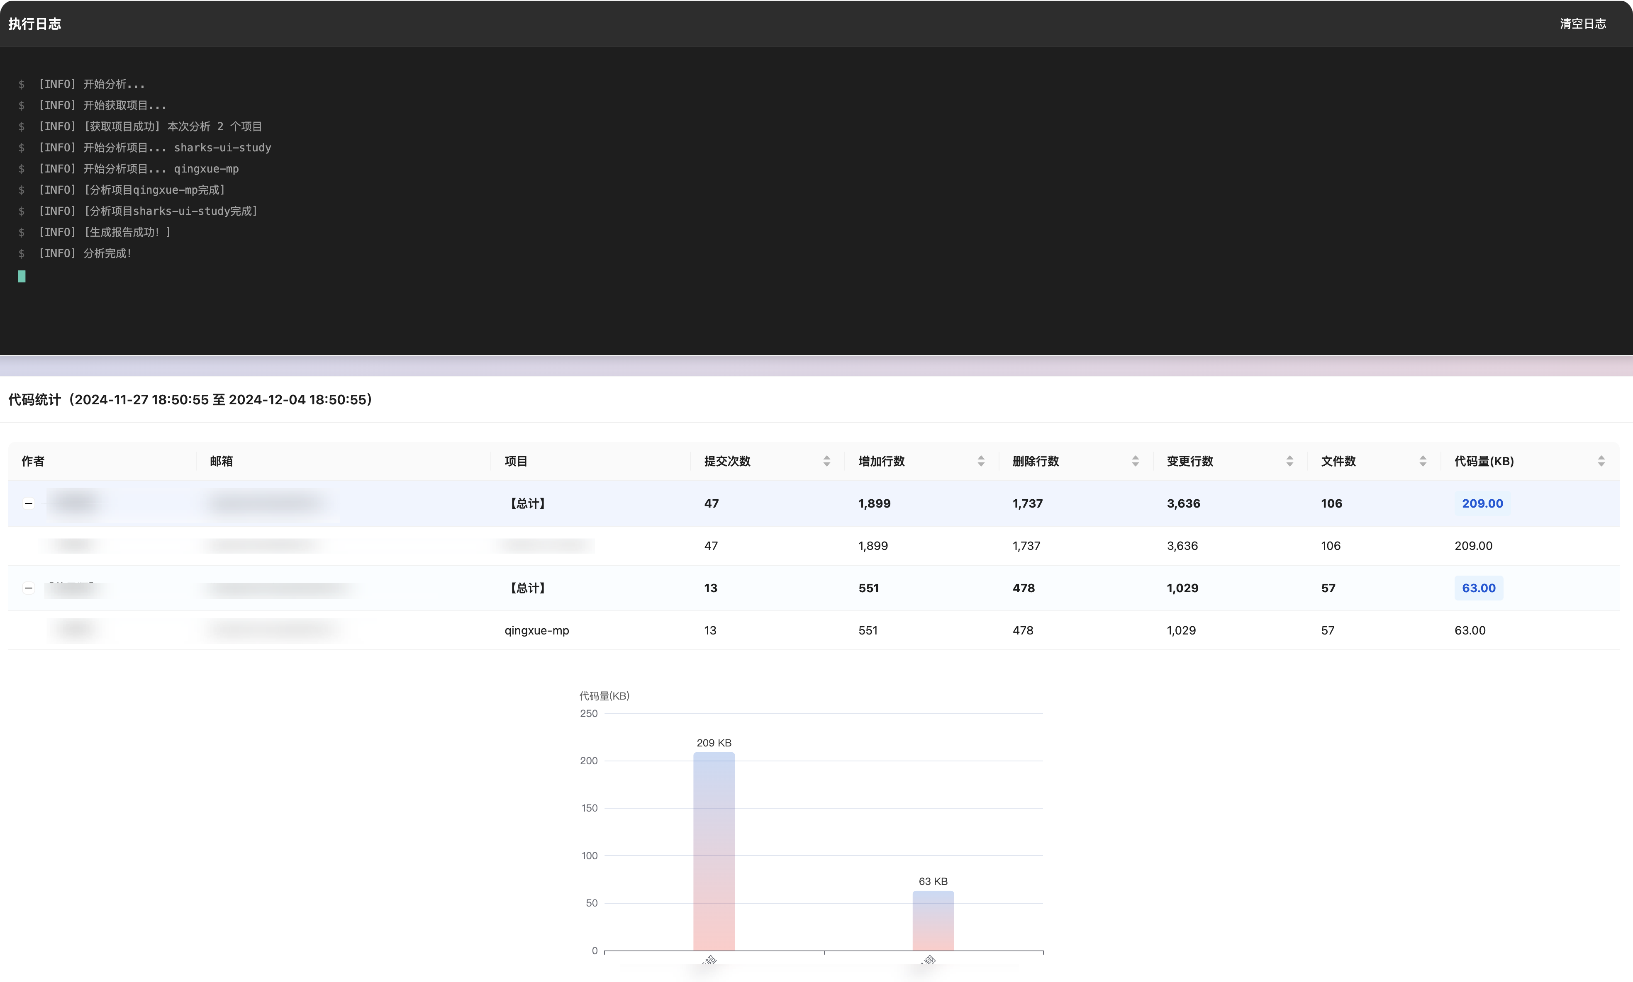Collapse the first author's 总计 row
The width and height of the screenshot is (1633, 982).
29,503
